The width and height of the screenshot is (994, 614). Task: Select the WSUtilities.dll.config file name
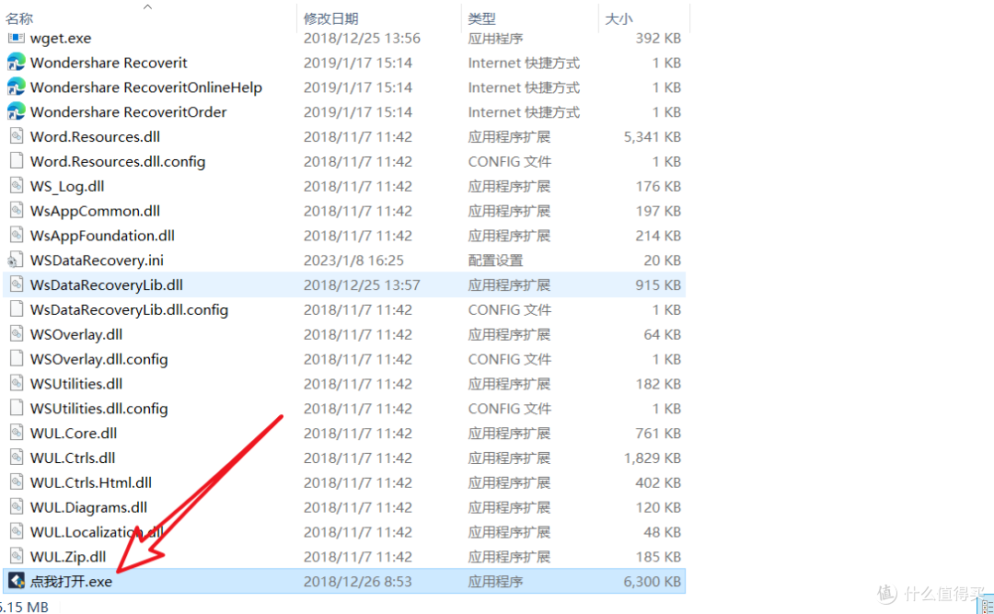(x=98, y=409)
